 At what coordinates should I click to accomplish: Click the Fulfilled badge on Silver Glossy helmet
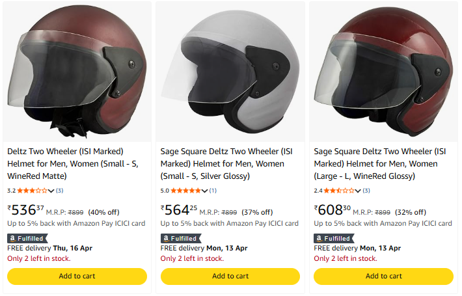click(x=180, y=238)
